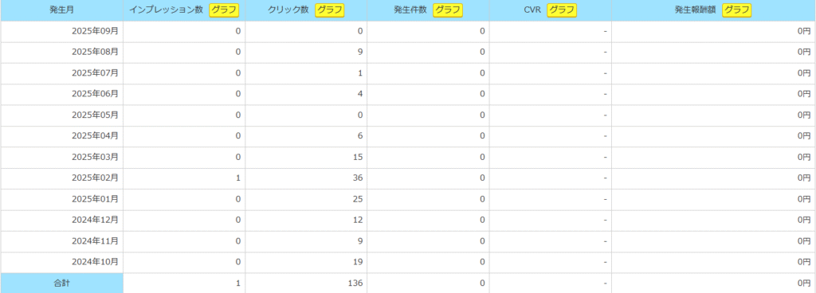Click the 2025年03月 click count 15
Image resolution: width=816 pixels, height=293 pixels.
358,158
